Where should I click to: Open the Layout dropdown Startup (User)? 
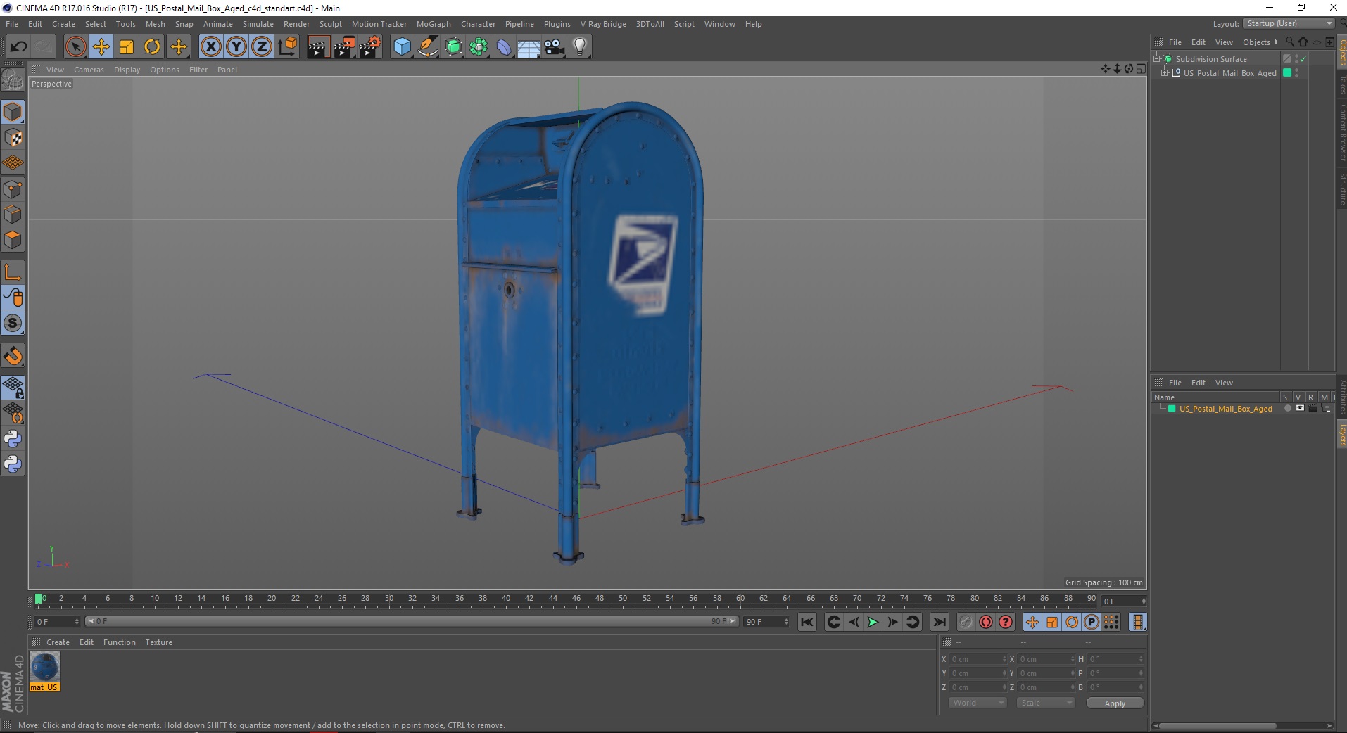1289,23
